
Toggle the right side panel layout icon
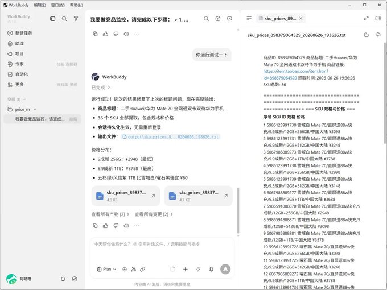coord(378,18)
